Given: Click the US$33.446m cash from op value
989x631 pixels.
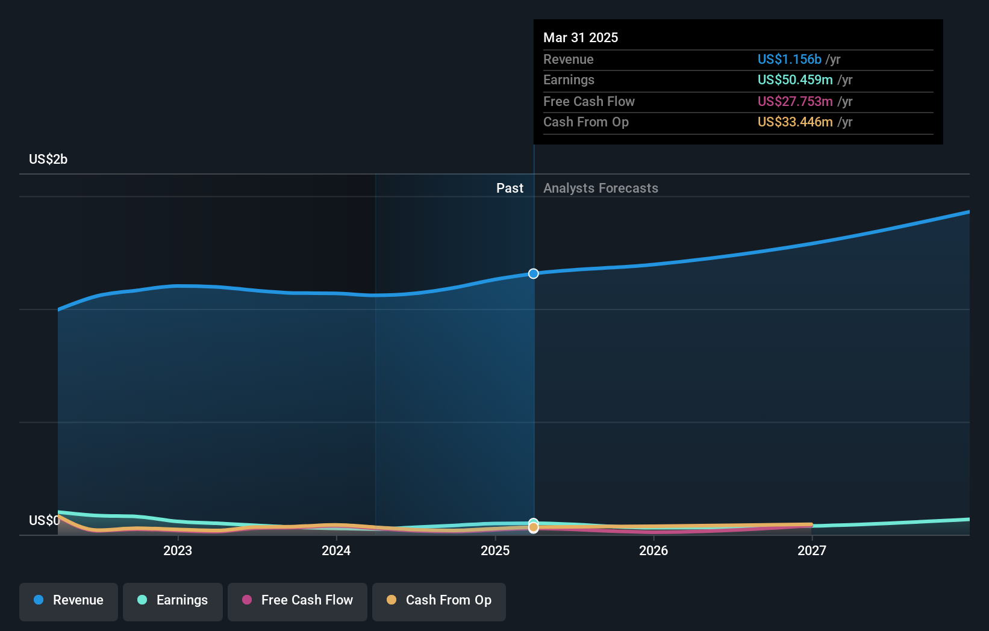Looking at the screenshot, I should [795, 122].
